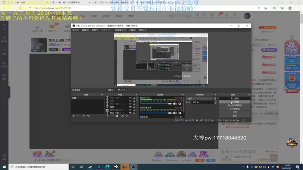Show hidden system tray icons
This screenshot has width=303, height=170.
coord(243,167)
